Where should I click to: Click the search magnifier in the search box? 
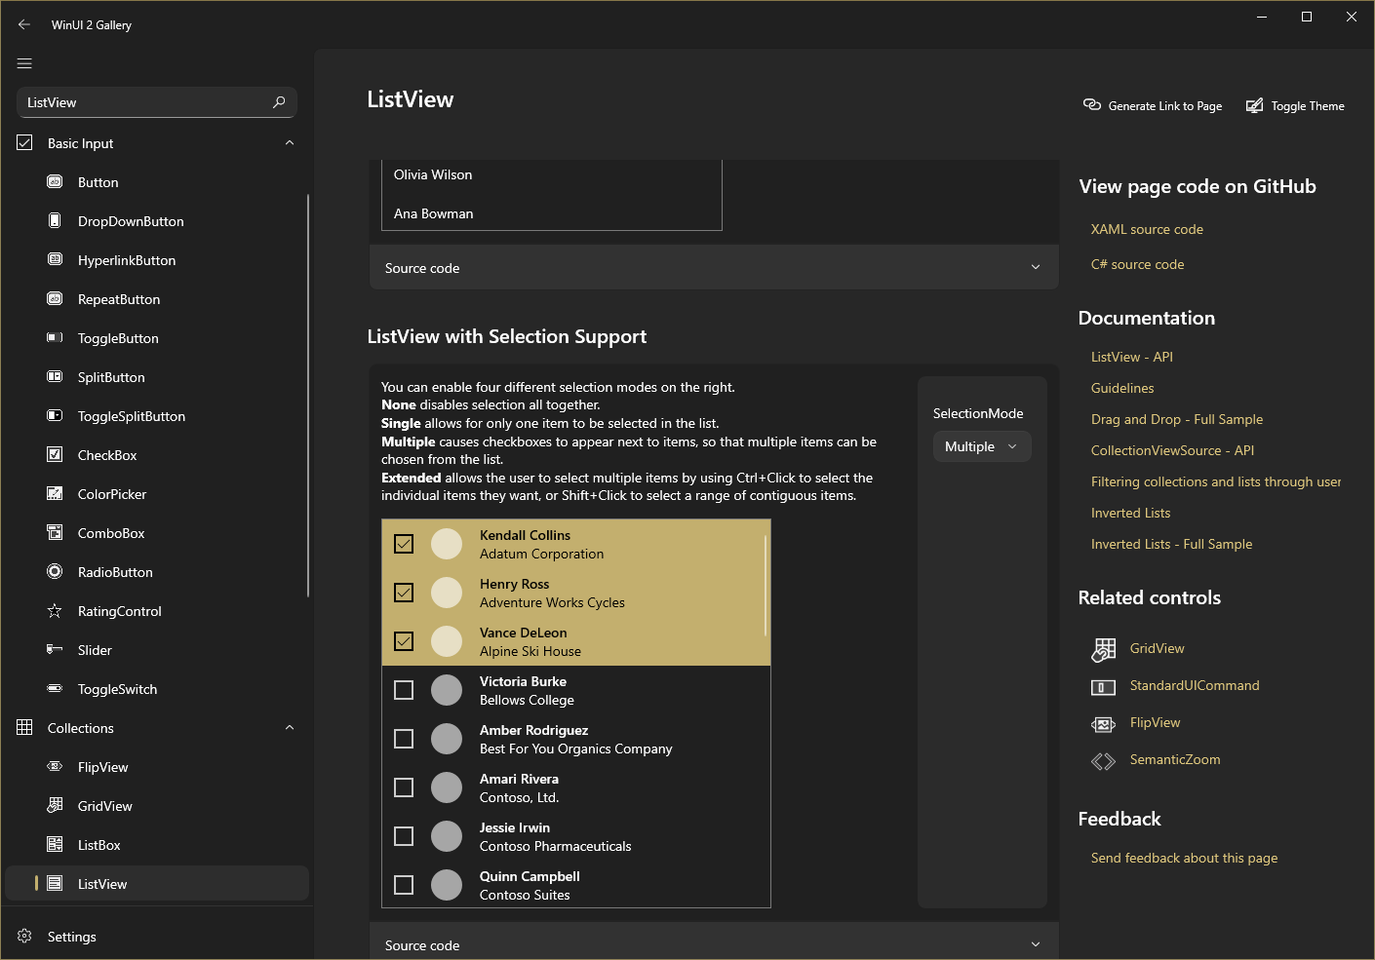(280, 102)
